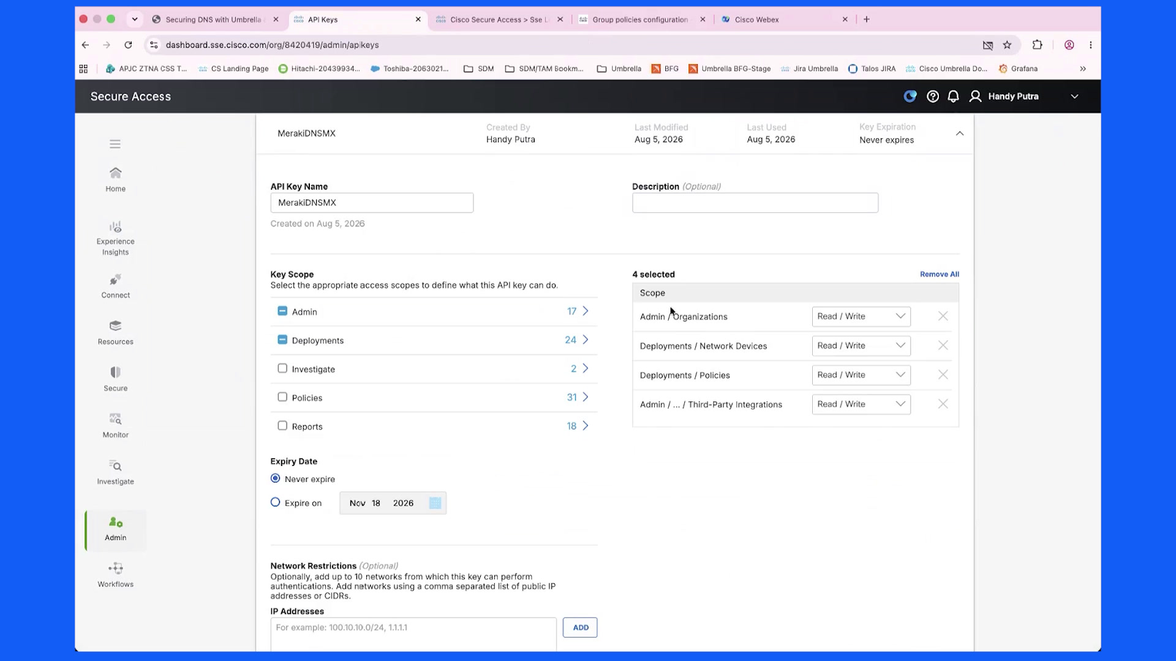This screenshot has width=1176, height=661.
Task: Check the Investigate scope checkbox
Action: pyautogui.click(x=282, y=368)
